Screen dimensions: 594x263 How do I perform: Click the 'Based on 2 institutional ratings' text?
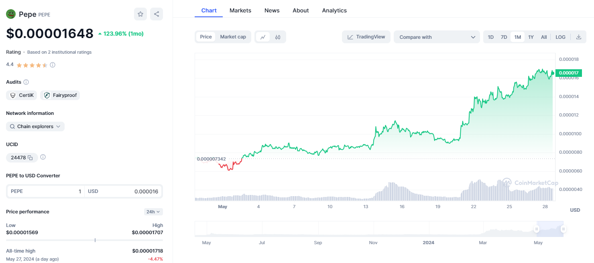[59, 52]
